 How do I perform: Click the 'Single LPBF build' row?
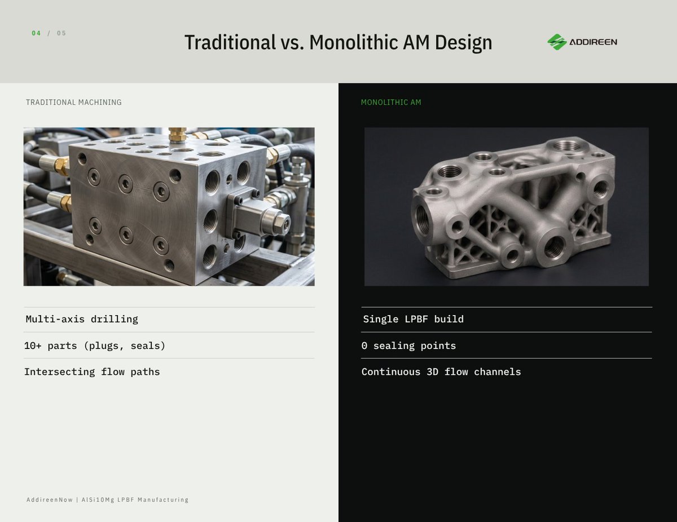point(507,320)
